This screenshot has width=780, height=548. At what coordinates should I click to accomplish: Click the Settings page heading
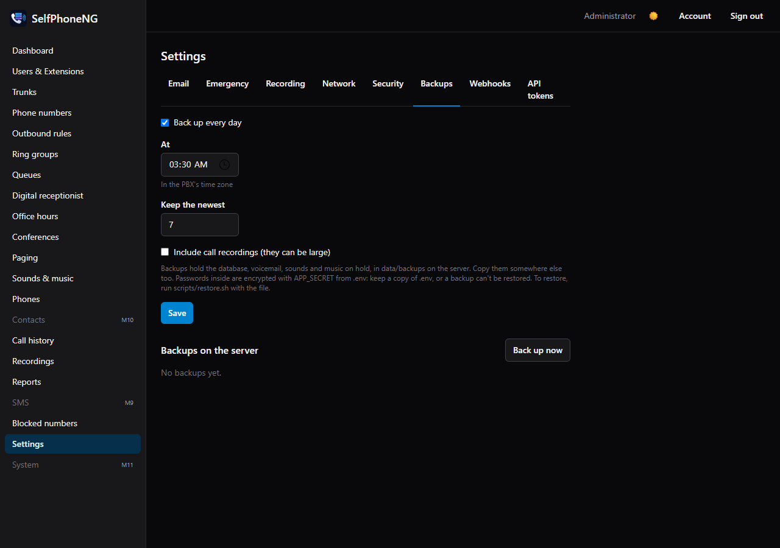(x=183, y=56)
